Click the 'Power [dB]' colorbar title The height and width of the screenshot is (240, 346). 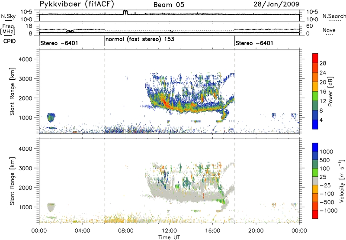pyautogui.click(x=330, y=91)
